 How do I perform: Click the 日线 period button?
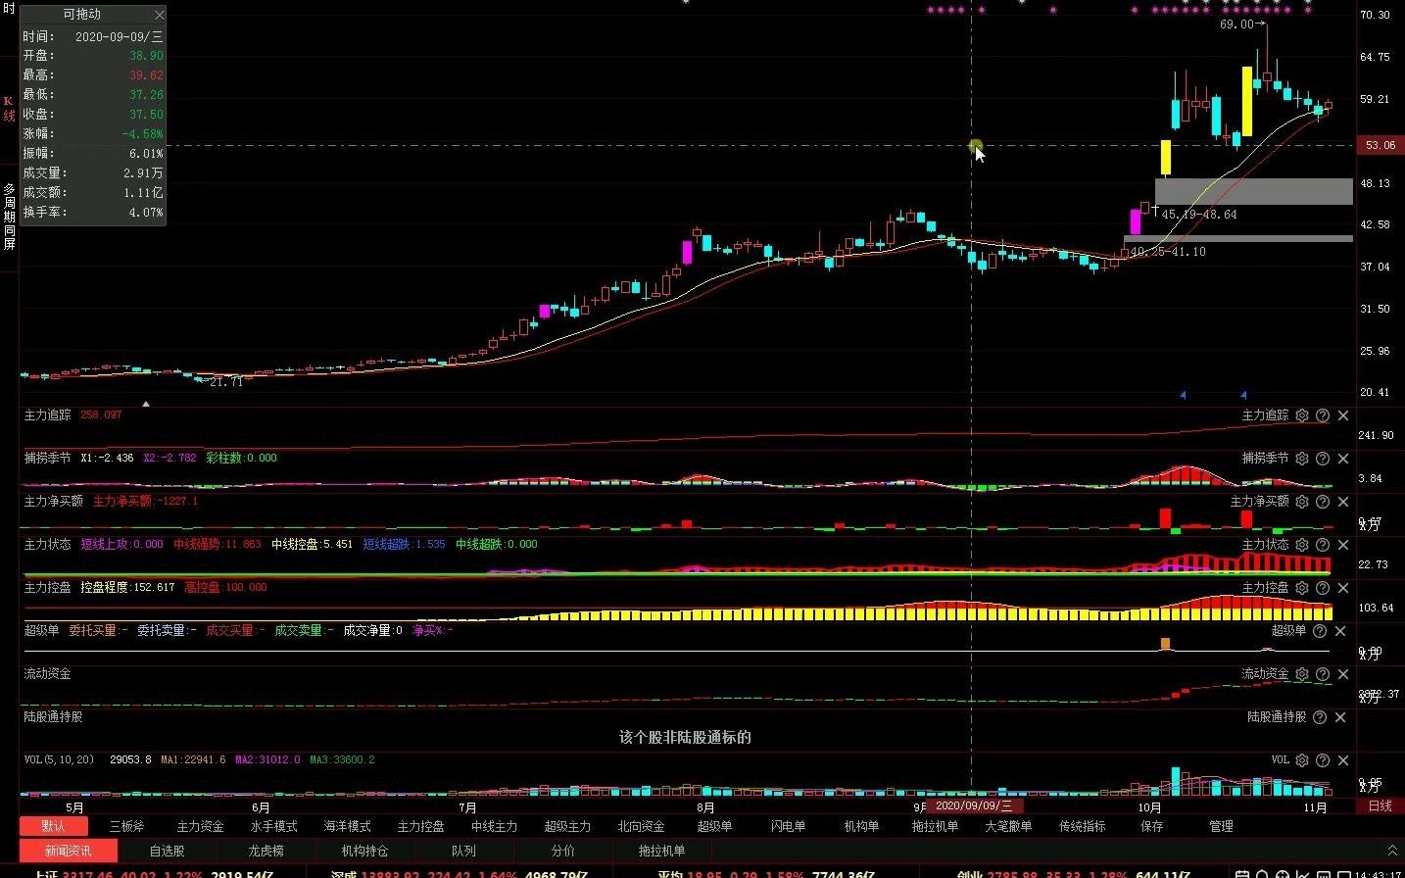point(1380,805)
